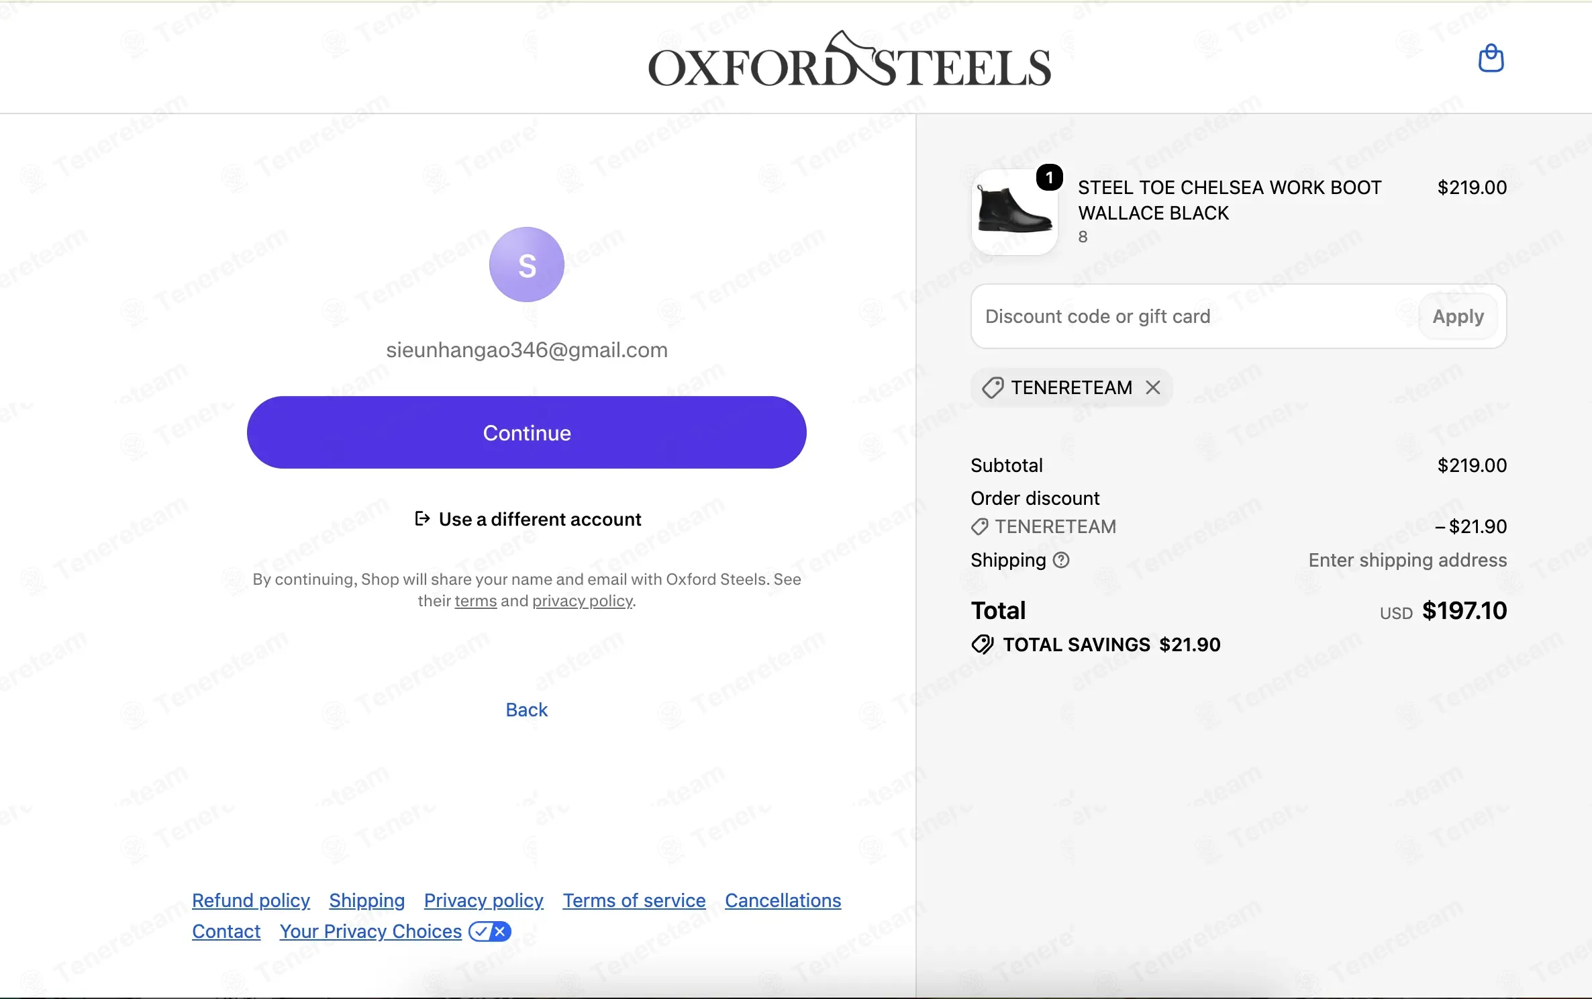Image resolution: width=1592 pixels, height=999 pixels.
Task: Continue with the saved Shop account
Action: (x=527, y=432)
